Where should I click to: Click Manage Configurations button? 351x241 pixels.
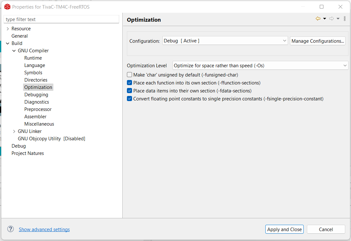(318, 41)
